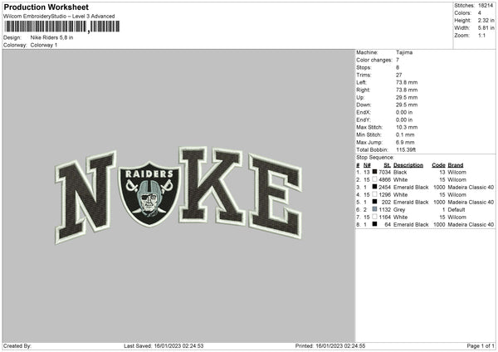Click the Max Stitch value '10.3 mm'

(x=407, y=127)
